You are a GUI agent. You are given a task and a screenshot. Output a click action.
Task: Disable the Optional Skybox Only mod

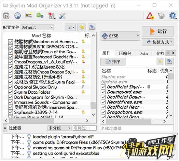pos(10,87)
